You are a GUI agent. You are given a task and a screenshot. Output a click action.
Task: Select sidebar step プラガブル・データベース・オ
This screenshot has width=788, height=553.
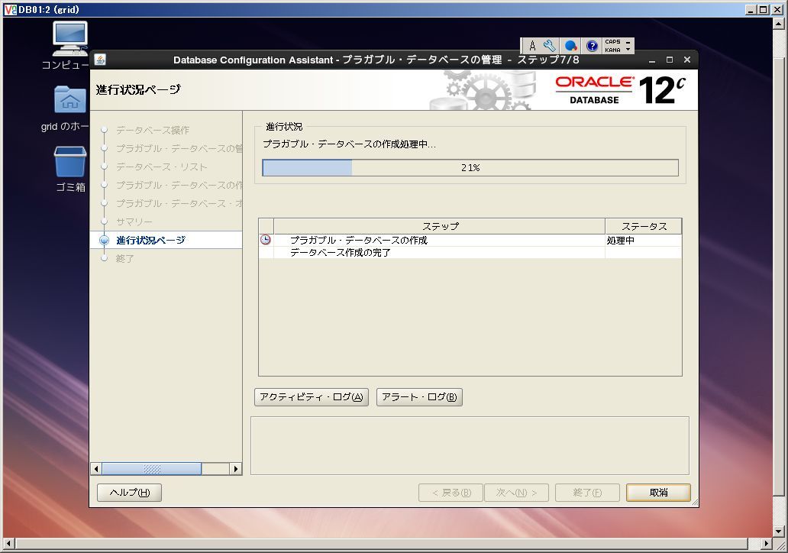pos(179,203)
